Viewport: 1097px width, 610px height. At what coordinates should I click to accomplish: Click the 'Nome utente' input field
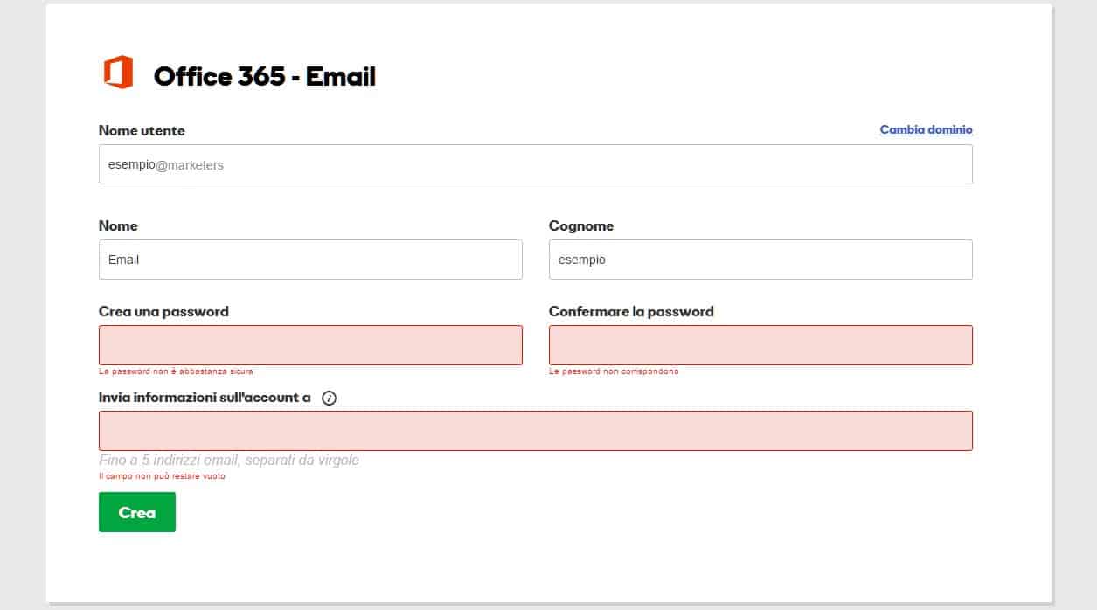point(535,164)
